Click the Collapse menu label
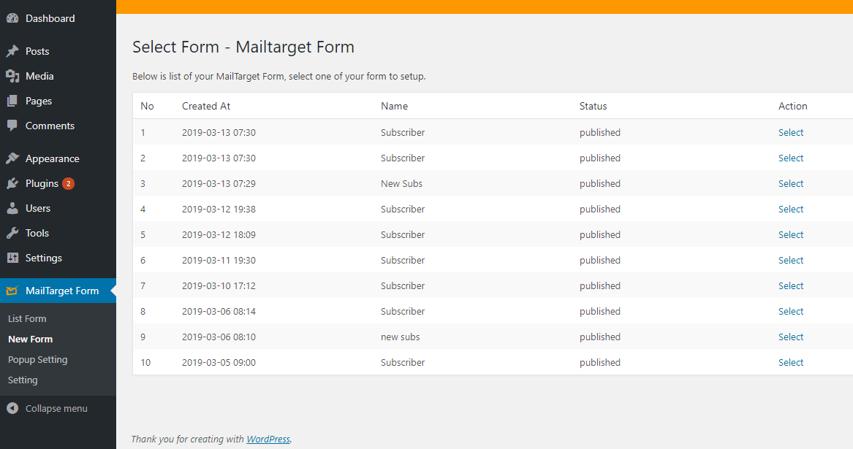The height and width of the screenshot is (449, 853). [x=56, y=408]
